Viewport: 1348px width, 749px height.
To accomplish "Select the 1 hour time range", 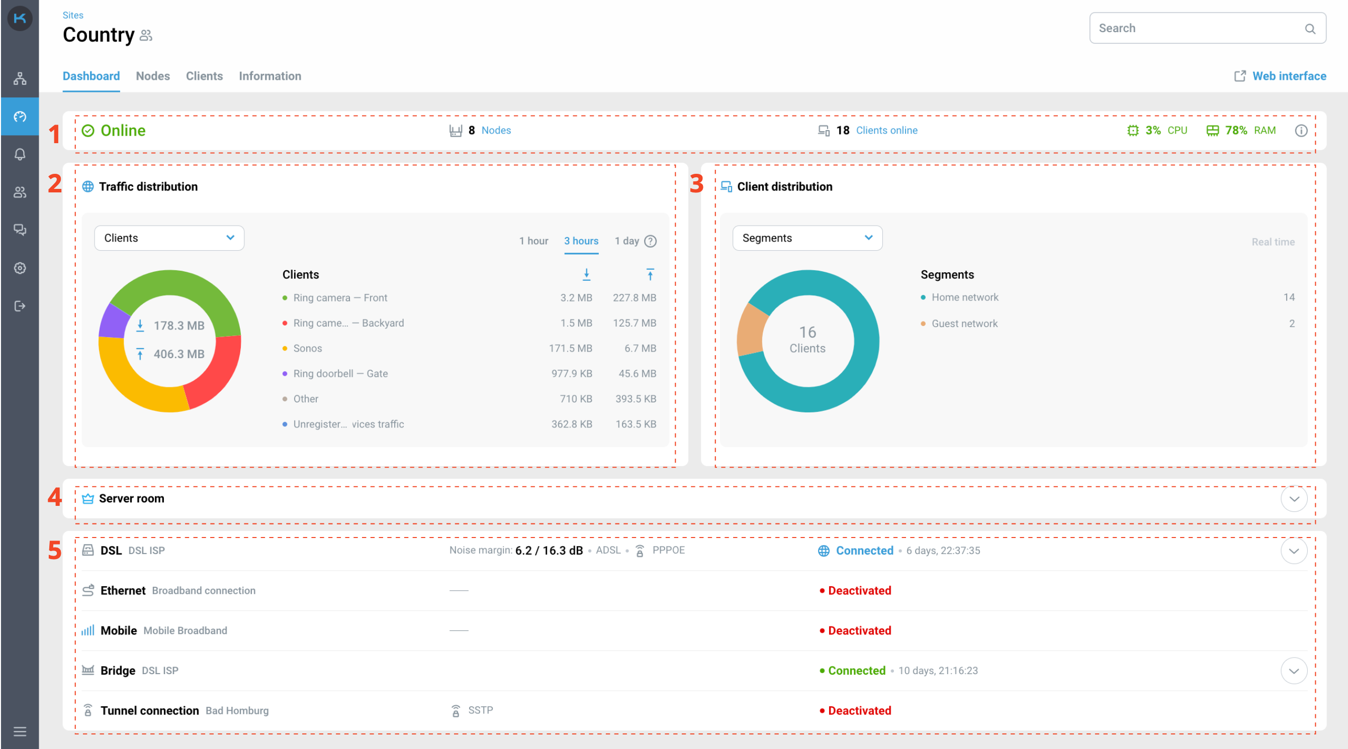I will (x=533, y=241).
